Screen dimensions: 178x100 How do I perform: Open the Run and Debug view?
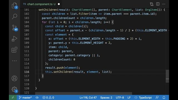[x=14, y=39]
